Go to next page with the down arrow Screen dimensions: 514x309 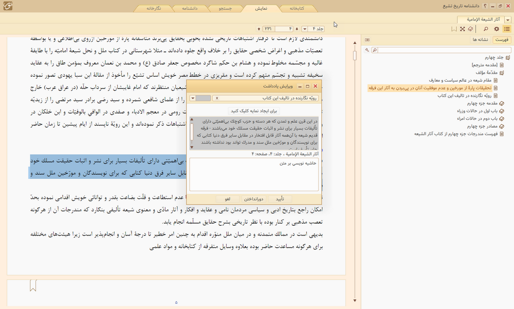[x=297, y=29]
